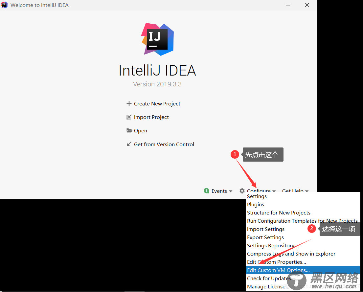Choose the Import Settings menu item
Image resolution: width=363 pixels, height=292 pixels.
click(x=303, y=229)
